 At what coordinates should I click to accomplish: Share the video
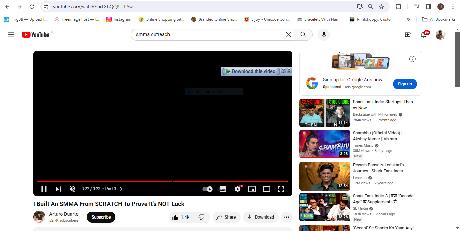point(226,217)
